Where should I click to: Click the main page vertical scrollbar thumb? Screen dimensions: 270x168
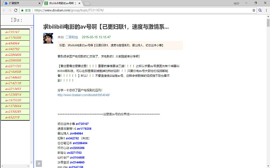268,23
